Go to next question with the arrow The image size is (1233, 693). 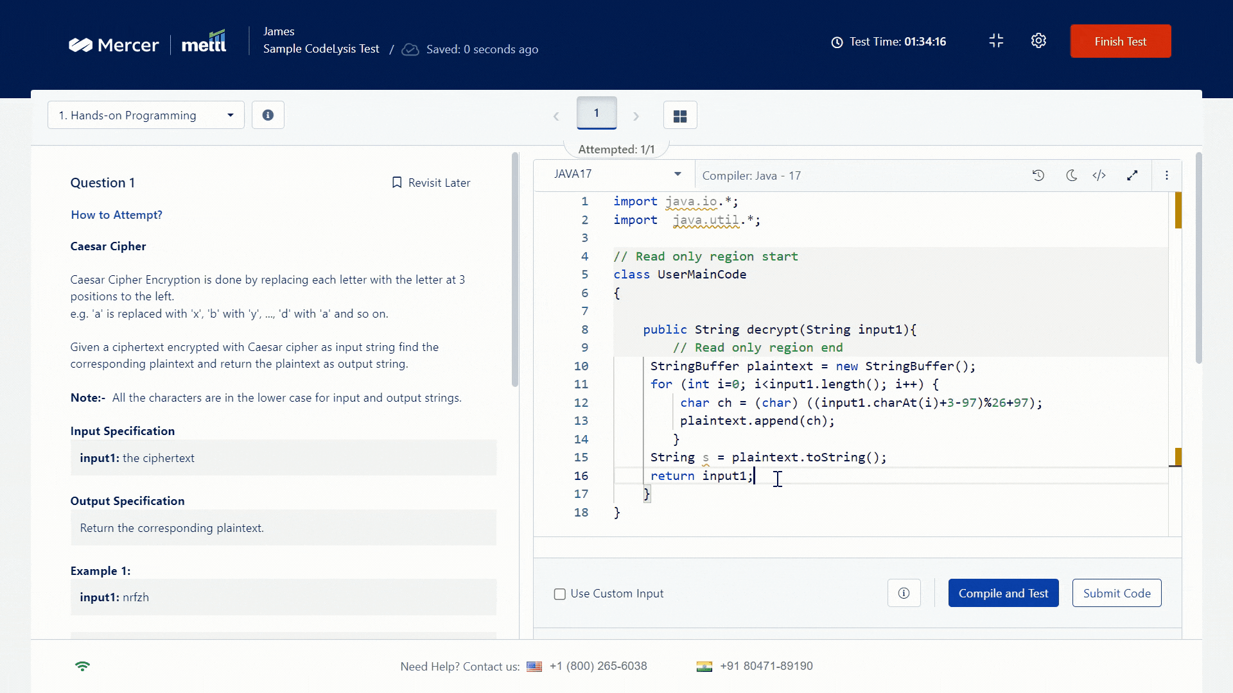636,116
